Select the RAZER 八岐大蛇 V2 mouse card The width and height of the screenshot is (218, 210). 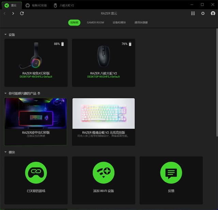coord(104,62)
